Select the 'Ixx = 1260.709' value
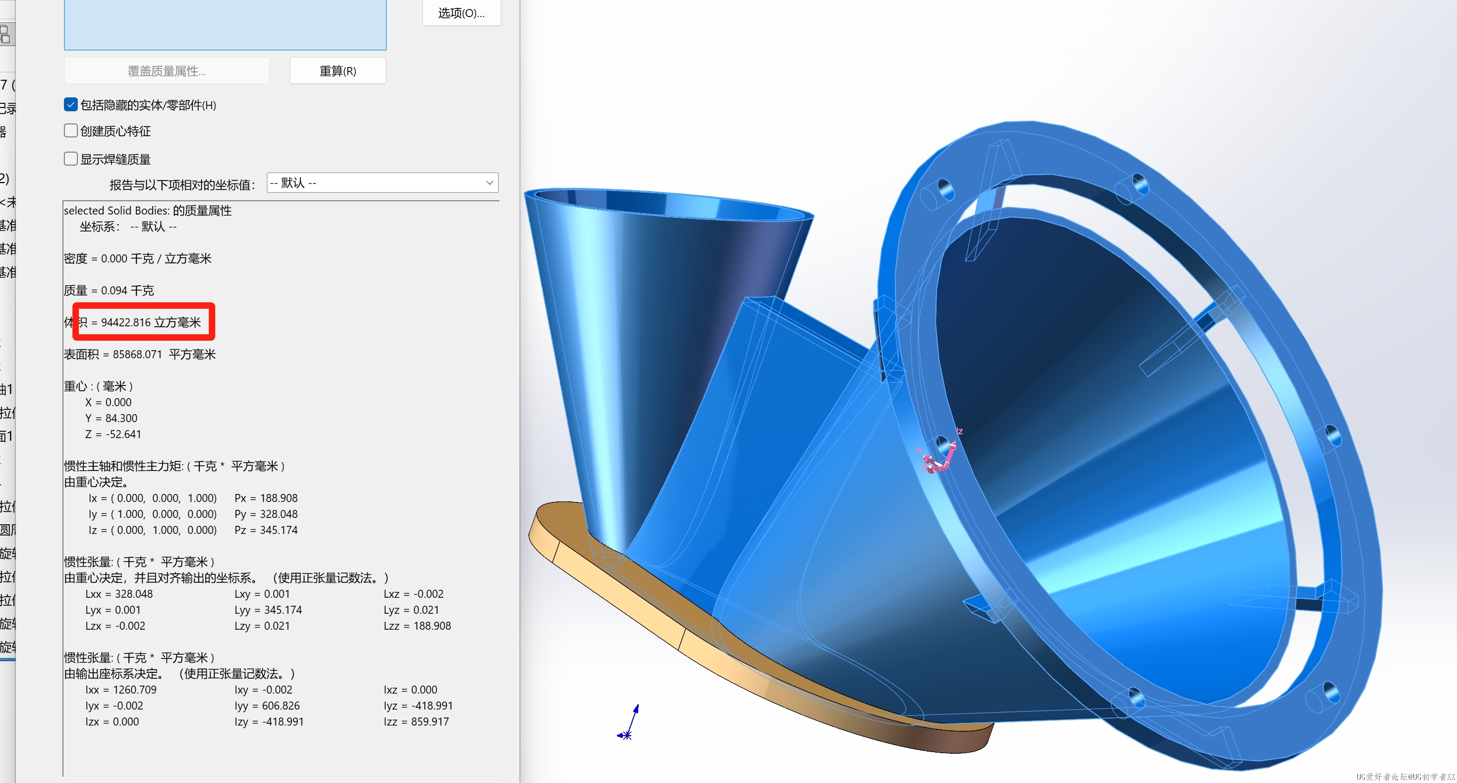Screen dimensions: 1457x783 click(120, 689)
